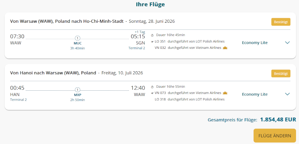Open Economy Lite fare info for outbound flight
299x144 pixels.
coord(255,43)
